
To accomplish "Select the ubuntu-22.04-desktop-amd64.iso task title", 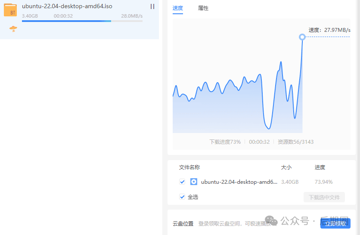I will (67, 6).
